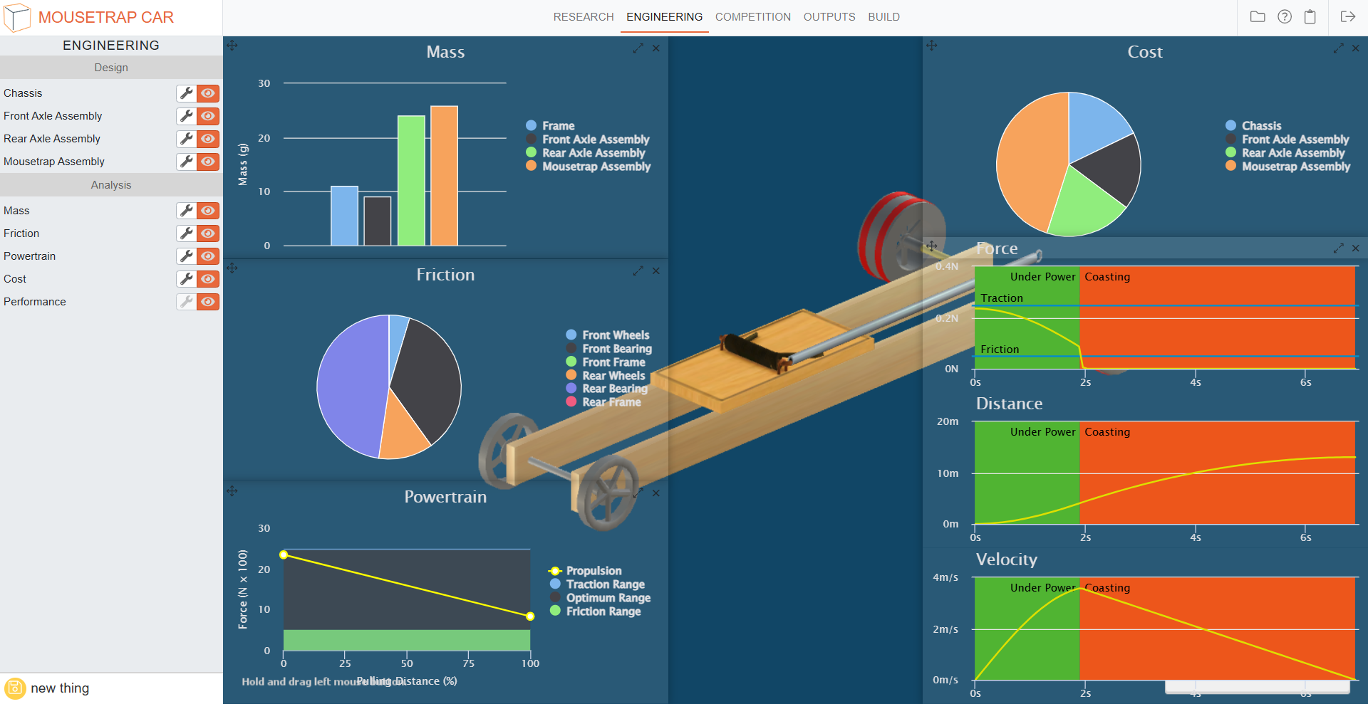This screenshot has height=704, width=1368.
Task: Click the clipboard icon in top bar
Action: click(x=1310, y=16)
